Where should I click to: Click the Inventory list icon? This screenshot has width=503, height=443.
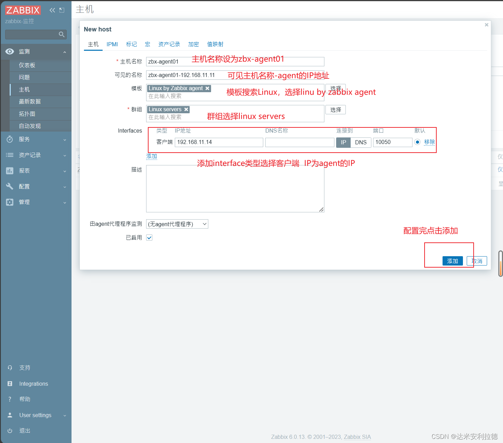tap(10, 155)
